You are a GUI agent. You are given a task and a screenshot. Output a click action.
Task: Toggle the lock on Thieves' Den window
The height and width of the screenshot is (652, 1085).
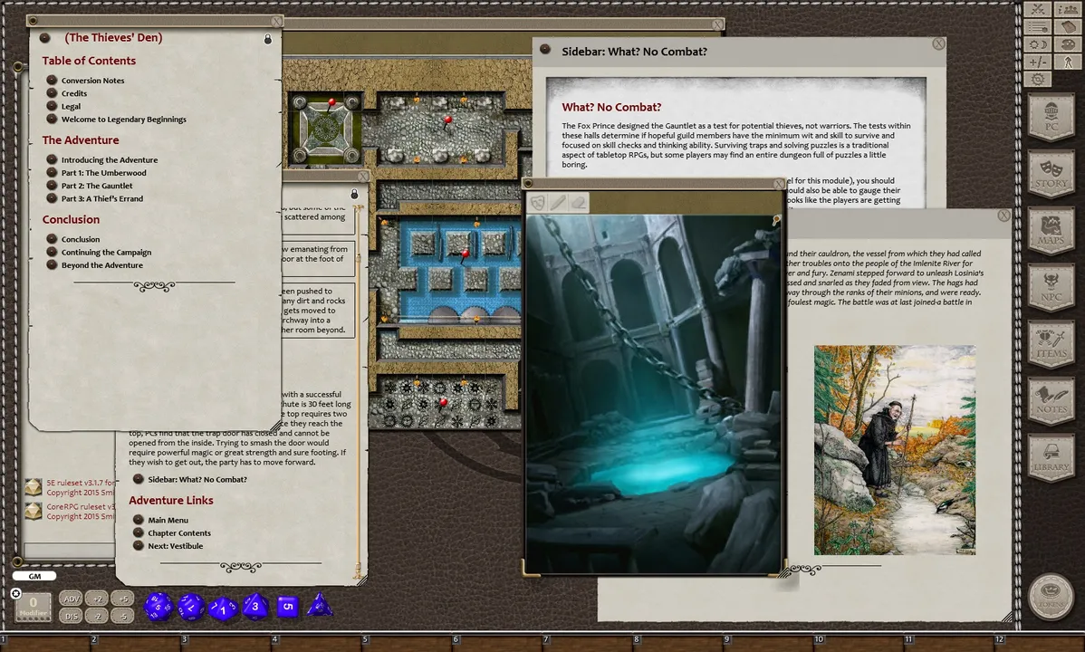pyautogui.click(x=268, y=40)
